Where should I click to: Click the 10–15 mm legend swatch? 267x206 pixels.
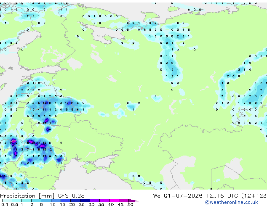pos(56,201)
